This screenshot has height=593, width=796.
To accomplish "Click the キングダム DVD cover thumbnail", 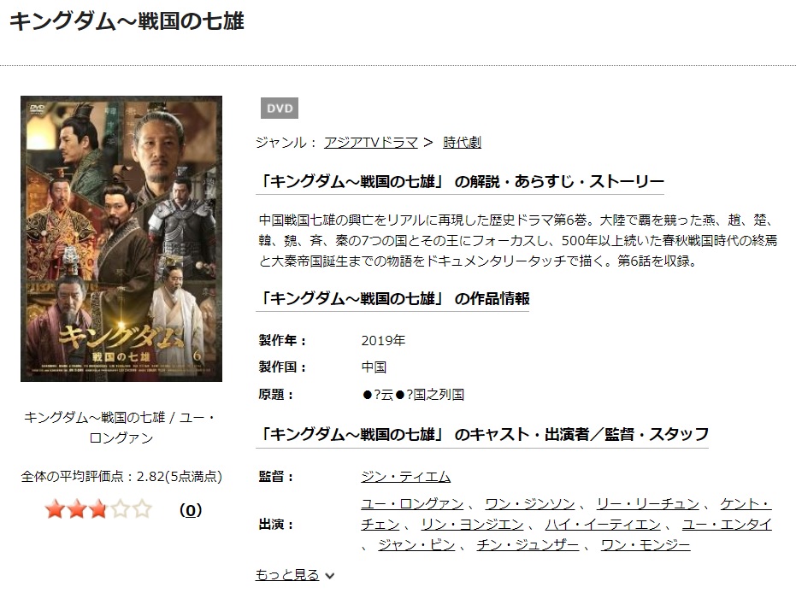I will (x=121, y=238).
